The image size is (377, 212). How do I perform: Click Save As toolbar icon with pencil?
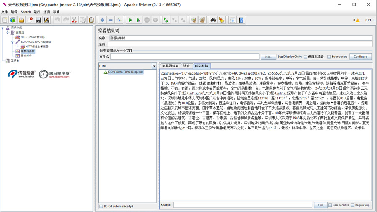[x=46, y=20]
